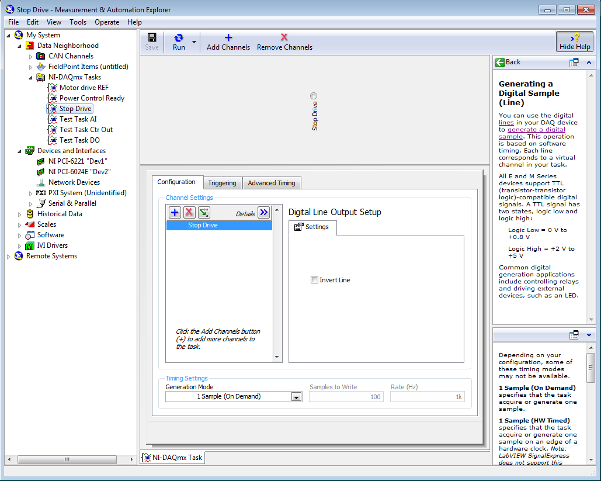Expand the Remote Systems node
The image size is (601, 481).
coord(8,256)
